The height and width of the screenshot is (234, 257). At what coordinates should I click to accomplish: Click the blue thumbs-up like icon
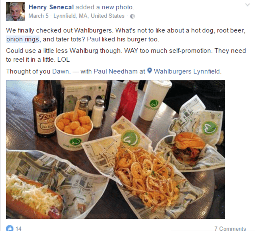coord(10,228)
